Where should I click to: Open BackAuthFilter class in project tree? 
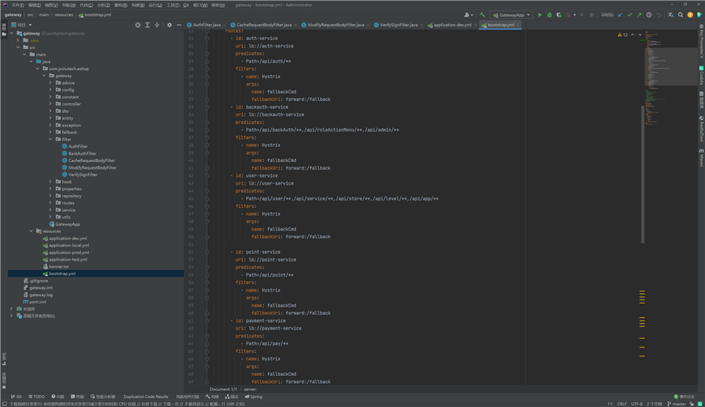pos(82,153)
